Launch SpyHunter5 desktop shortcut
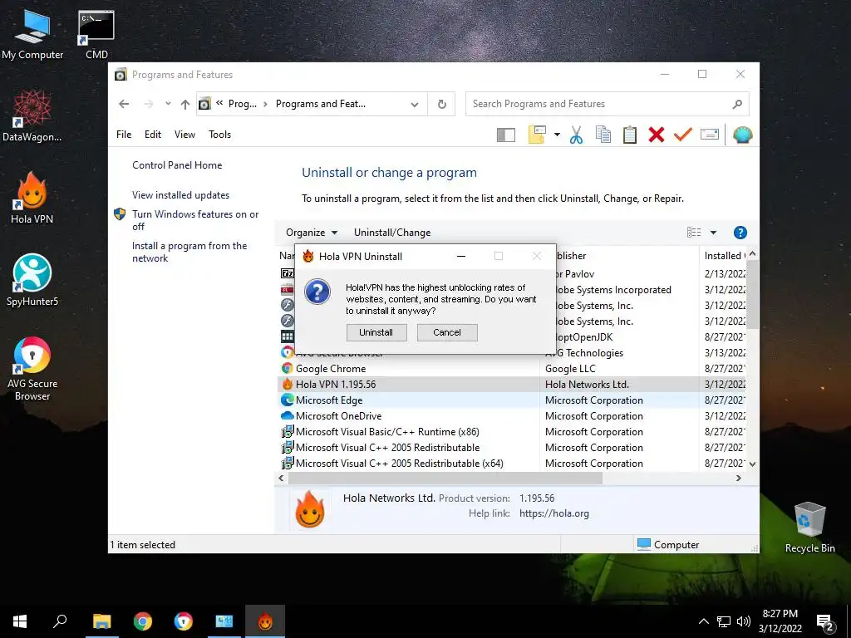The height and width of the screenshot is (638, 851). [32, 281]
